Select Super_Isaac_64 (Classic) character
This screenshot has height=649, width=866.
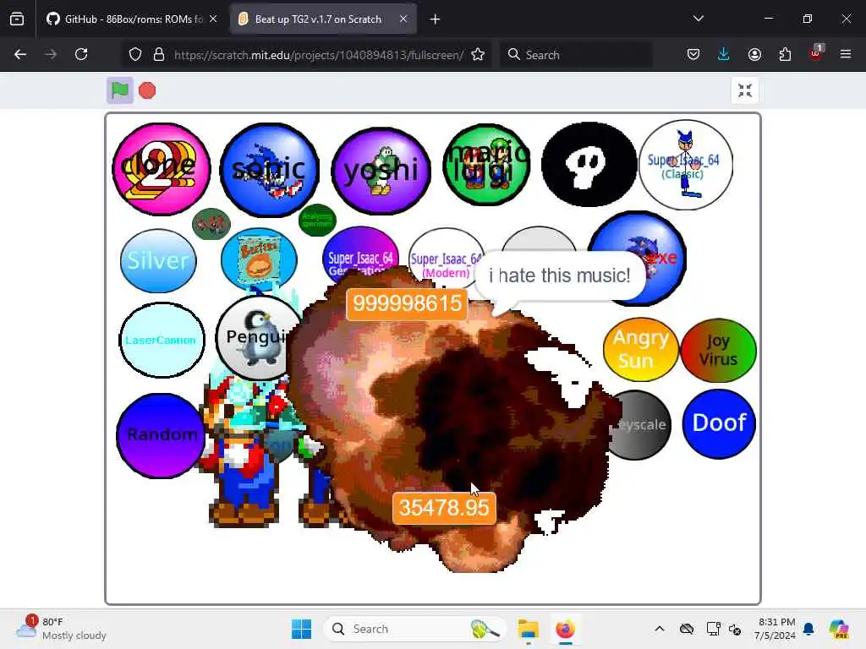pos(685,165)
